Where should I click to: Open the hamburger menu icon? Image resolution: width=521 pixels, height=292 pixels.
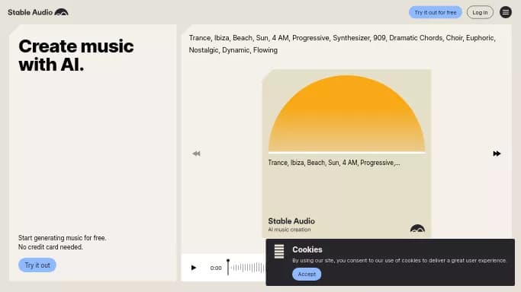(x=506, y=12)
